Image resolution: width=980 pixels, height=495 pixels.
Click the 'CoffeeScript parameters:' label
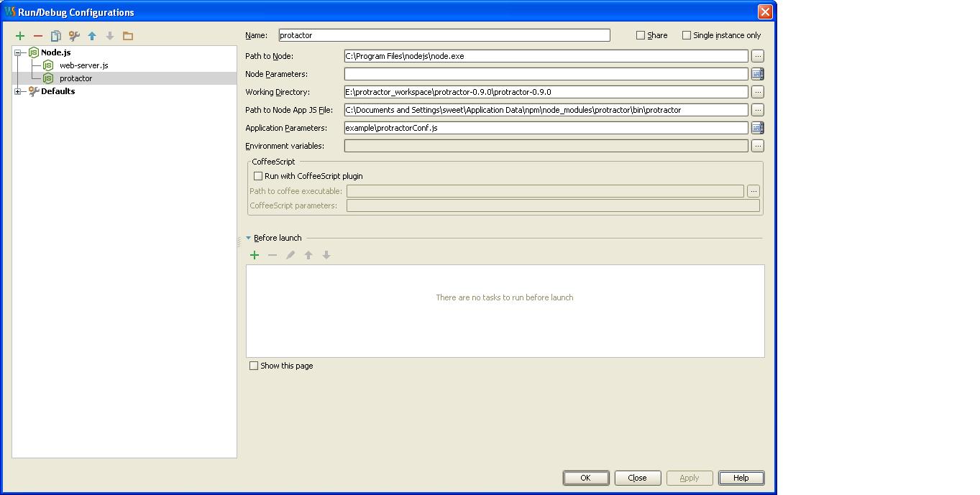(x=293, y=205)
